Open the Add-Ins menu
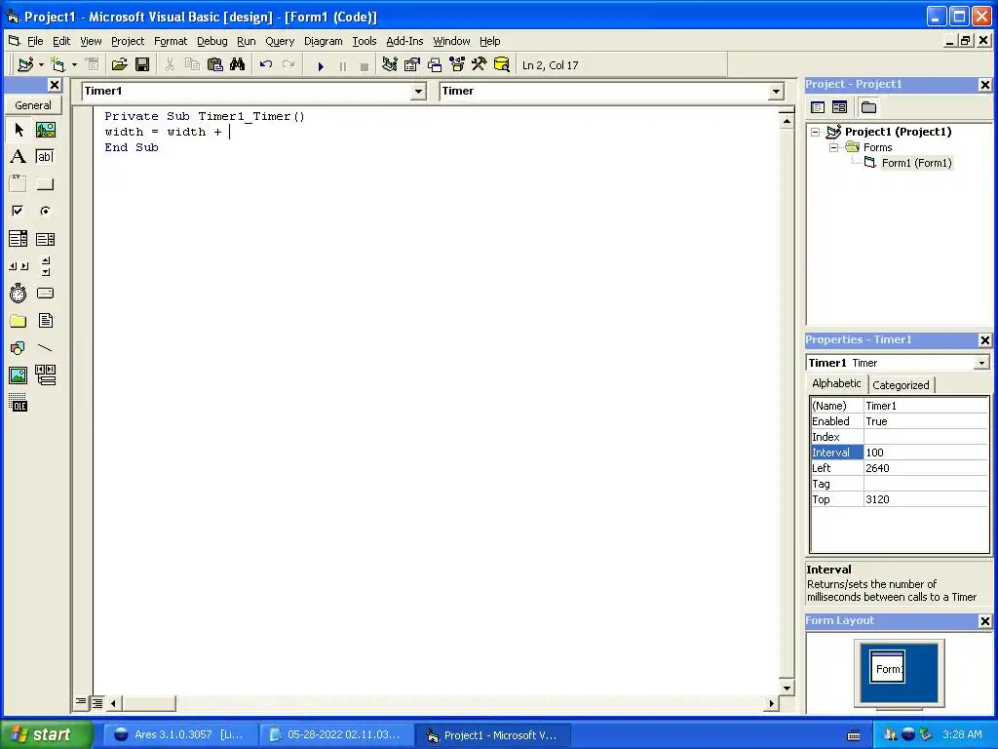Image resolution: width=998 pixels, height=749 pixels. [x=404, y=41]
